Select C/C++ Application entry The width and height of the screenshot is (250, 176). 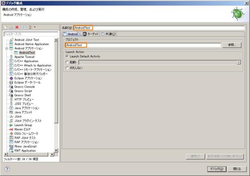pyautogui.click(x=26, y=61)
